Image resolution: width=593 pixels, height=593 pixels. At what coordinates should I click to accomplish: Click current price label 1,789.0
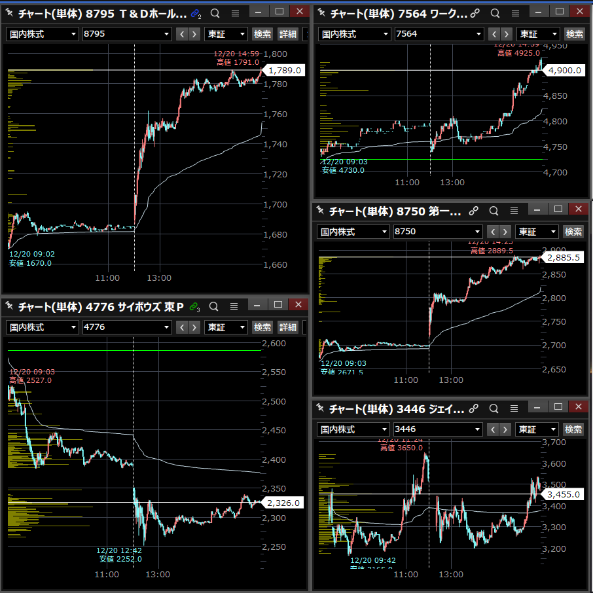[284, 70]
